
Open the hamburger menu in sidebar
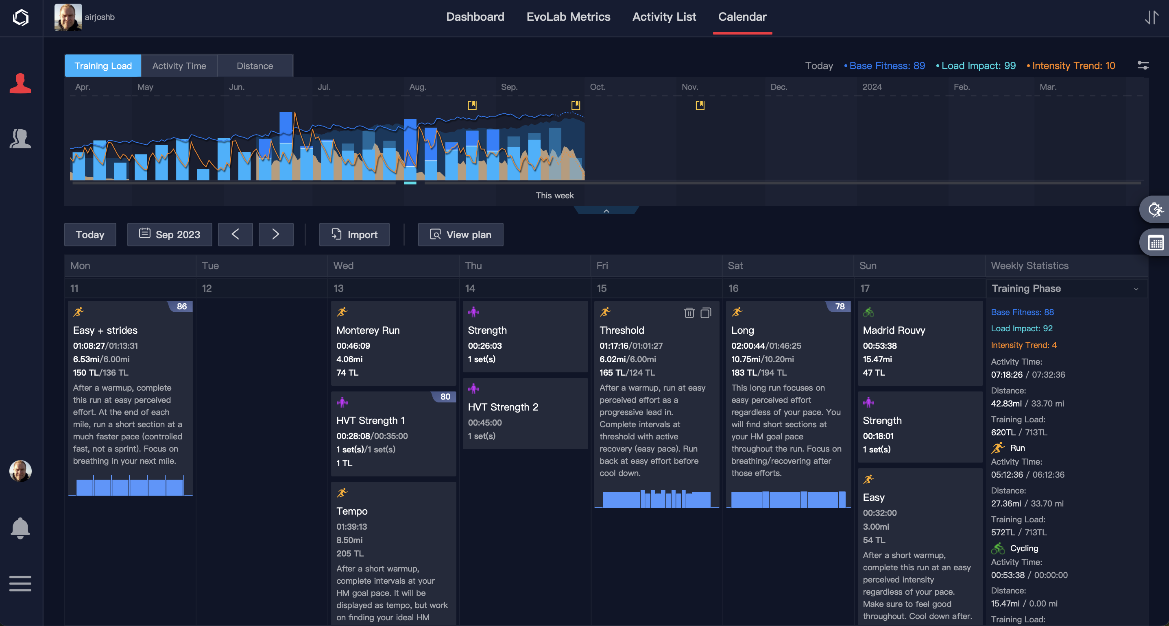click(20, 583)
